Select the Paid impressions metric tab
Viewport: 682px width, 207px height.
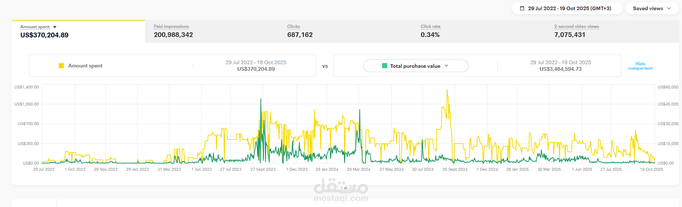pyautogui.click(x=212, y=32)
